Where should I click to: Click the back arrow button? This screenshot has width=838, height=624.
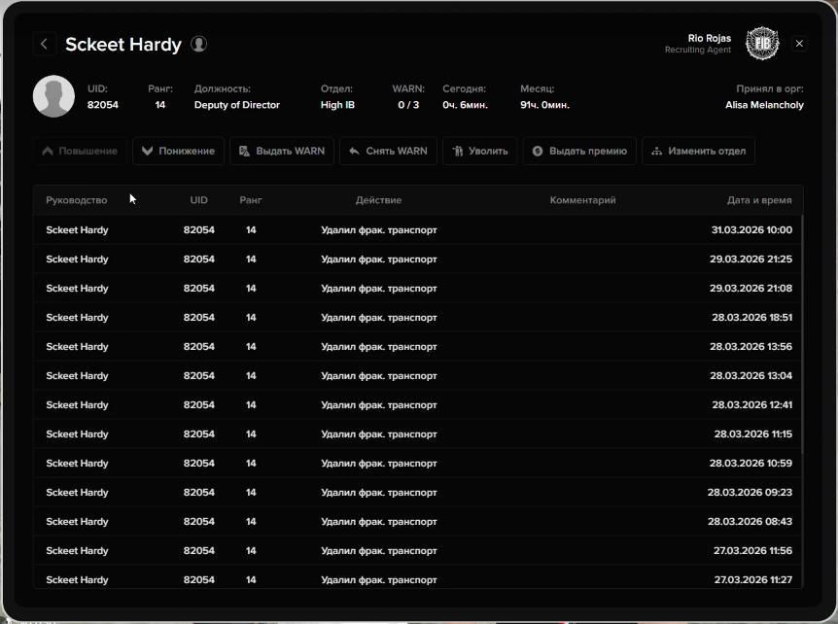click(x=44, y=44)
